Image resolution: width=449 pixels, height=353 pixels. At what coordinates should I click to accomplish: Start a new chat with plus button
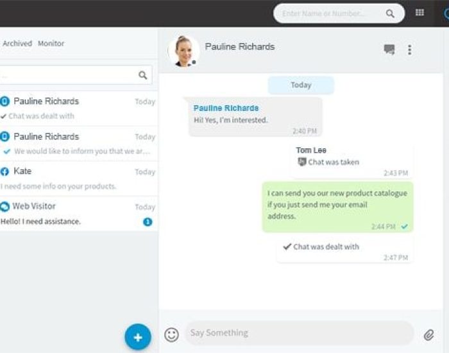click(138, 337)
